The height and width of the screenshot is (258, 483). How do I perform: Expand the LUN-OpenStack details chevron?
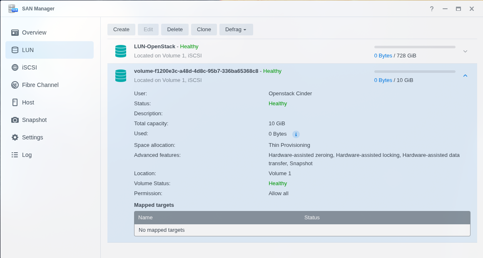465,51
